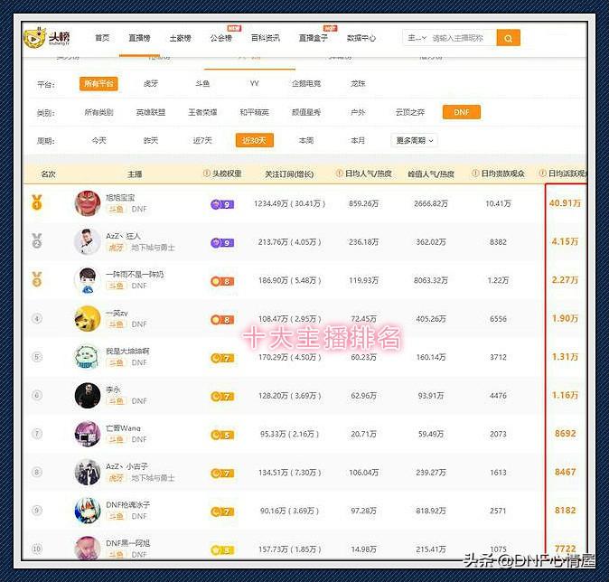Sort by the 关注订阅(增长) column header
Screen dimensions: 609x582
(289, 174)
